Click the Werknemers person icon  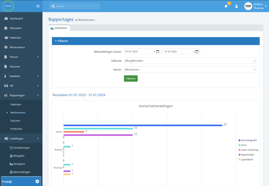tap(6, 47)
